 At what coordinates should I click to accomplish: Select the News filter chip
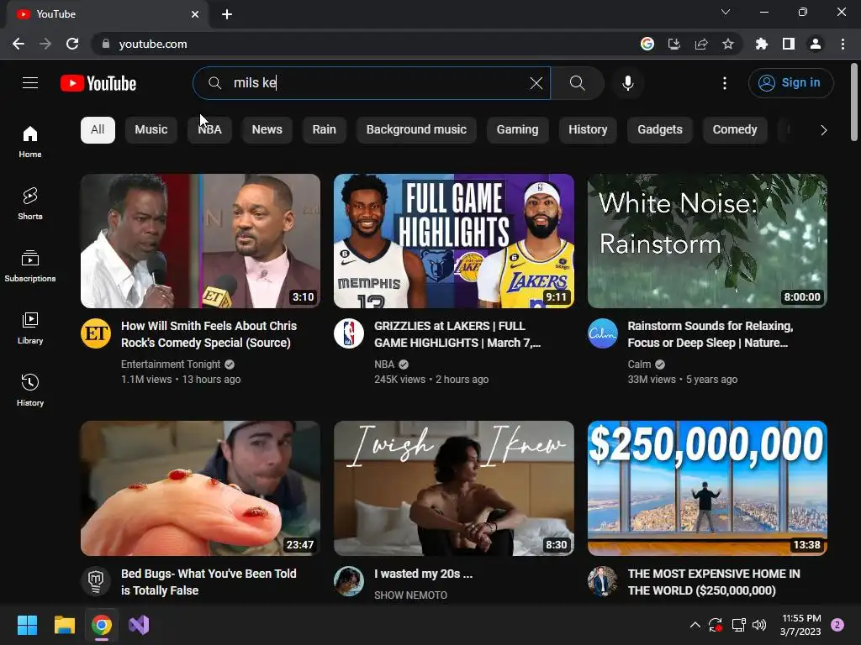click(x=267, y=130)
